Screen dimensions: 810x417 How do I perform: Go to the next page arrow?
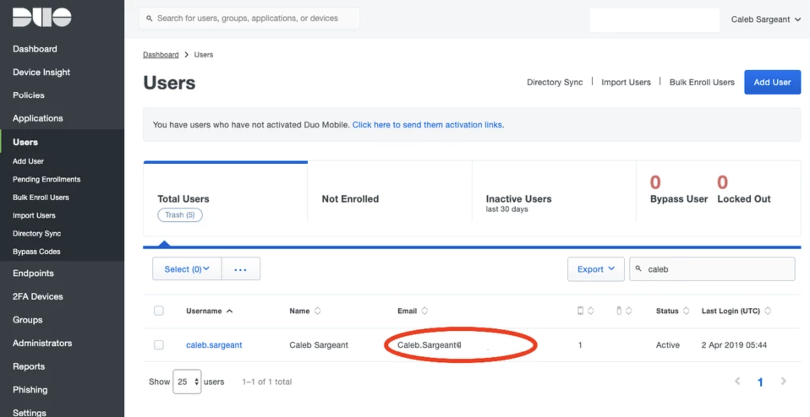click(783, 381)
